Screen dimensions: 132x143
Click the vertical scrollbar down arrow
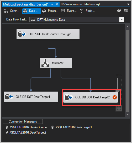[x=128, y=115]
